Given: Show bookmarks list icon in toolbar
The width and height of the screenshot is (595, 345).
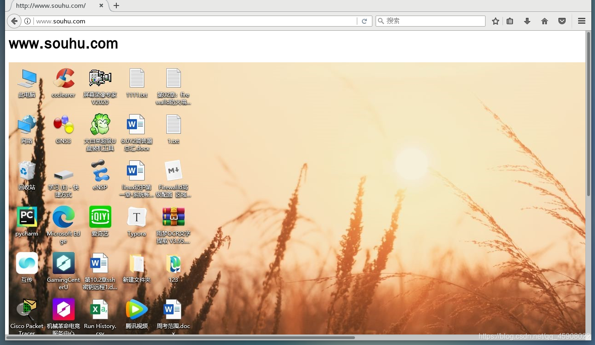Looking at the screenshot, I should point(510,21).
